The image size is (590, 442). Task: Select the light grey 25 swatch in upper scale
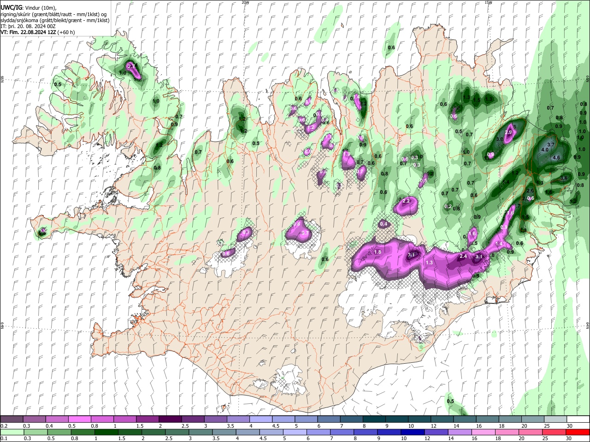tap(555, 419)
